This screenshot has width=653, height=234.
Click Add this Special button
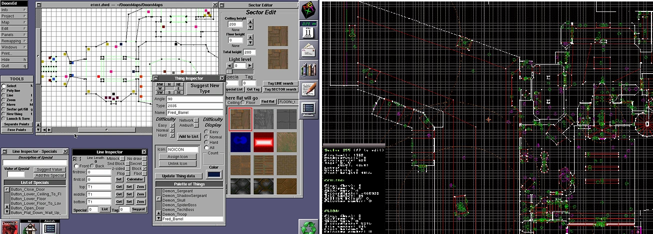49,175
